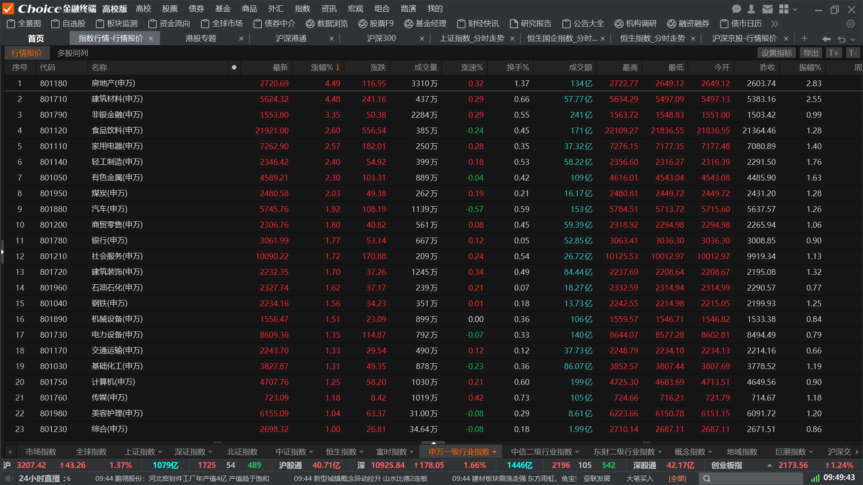Open the grid layout icon
863x485 pixels.
[784, 9]
